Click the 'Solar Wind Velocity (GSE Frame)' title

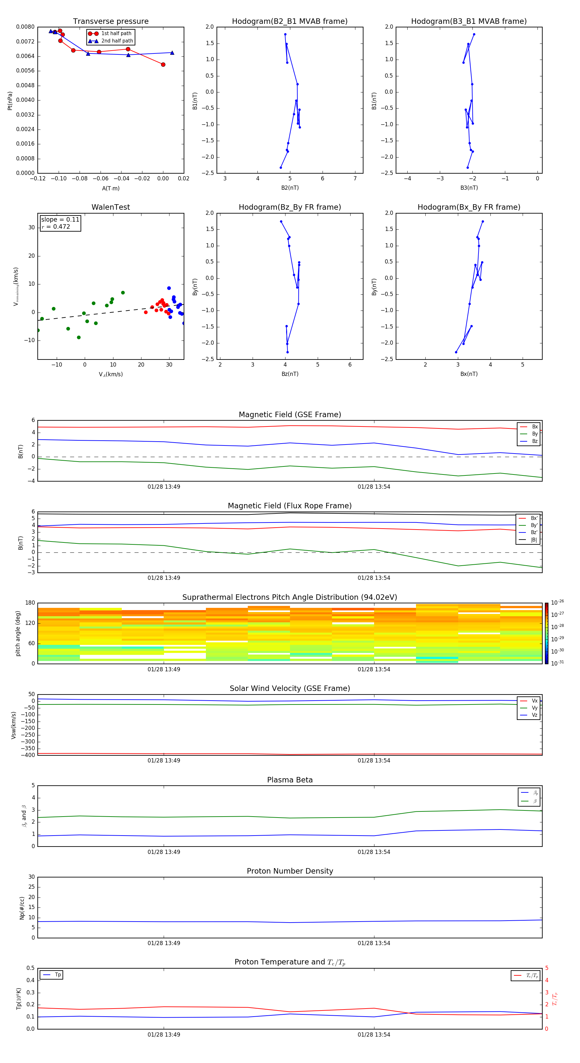[x=290, y=689]
